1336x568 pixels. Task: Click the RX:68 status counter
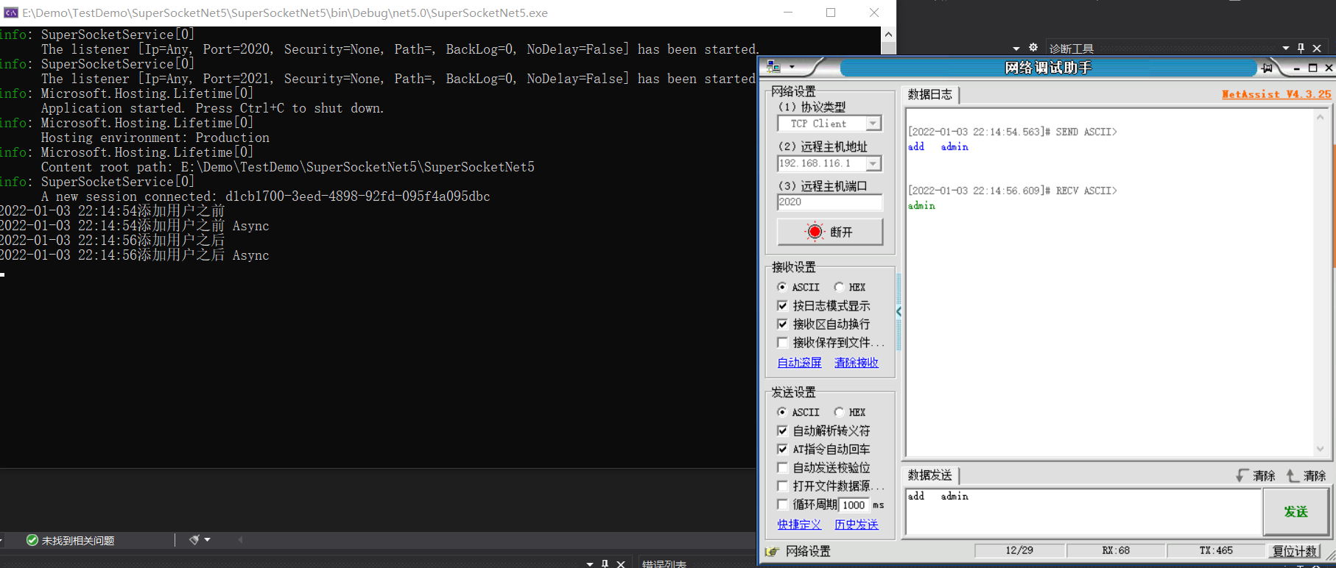pyautogui.click(x=1116, y=550)
